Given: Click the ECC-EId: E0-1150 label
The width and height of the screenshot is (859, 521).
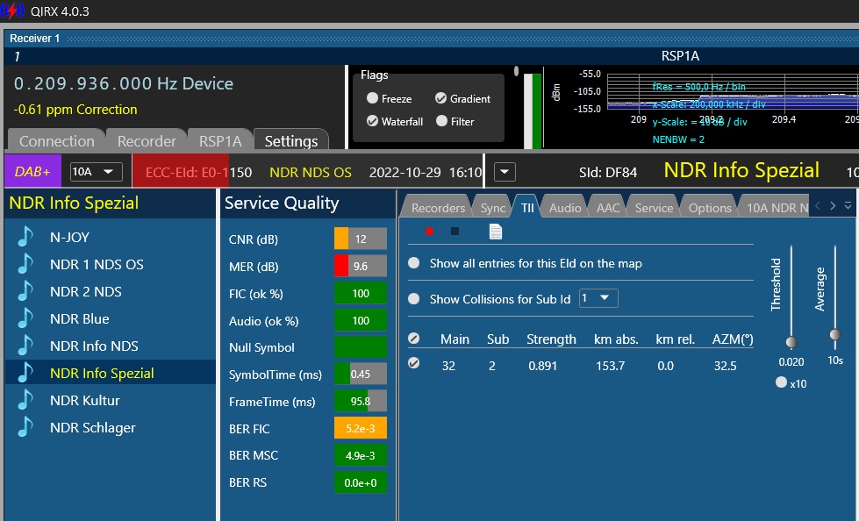Looking at the screenshot, I should click(198, 172).
